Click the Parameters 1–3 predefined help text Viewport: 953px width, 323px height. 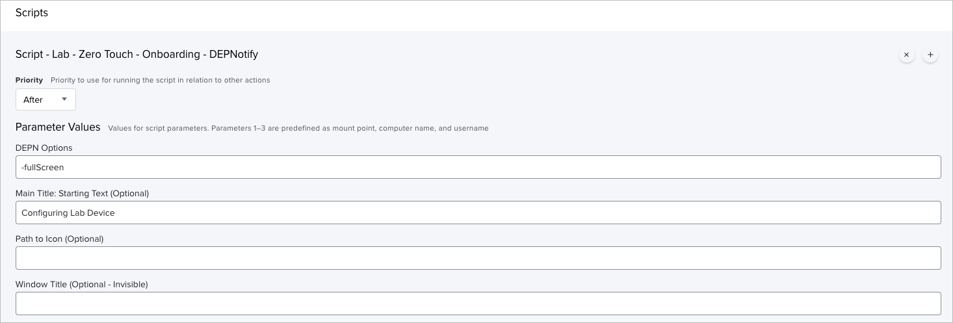(298, 128)
